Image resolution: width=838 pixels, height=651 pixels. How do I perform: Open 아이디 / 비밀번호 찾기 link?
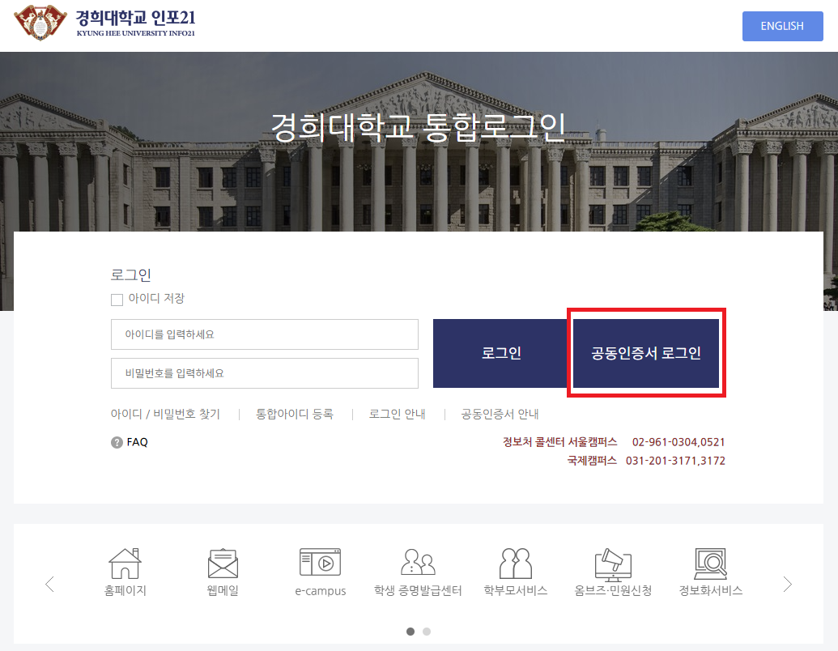165,414
